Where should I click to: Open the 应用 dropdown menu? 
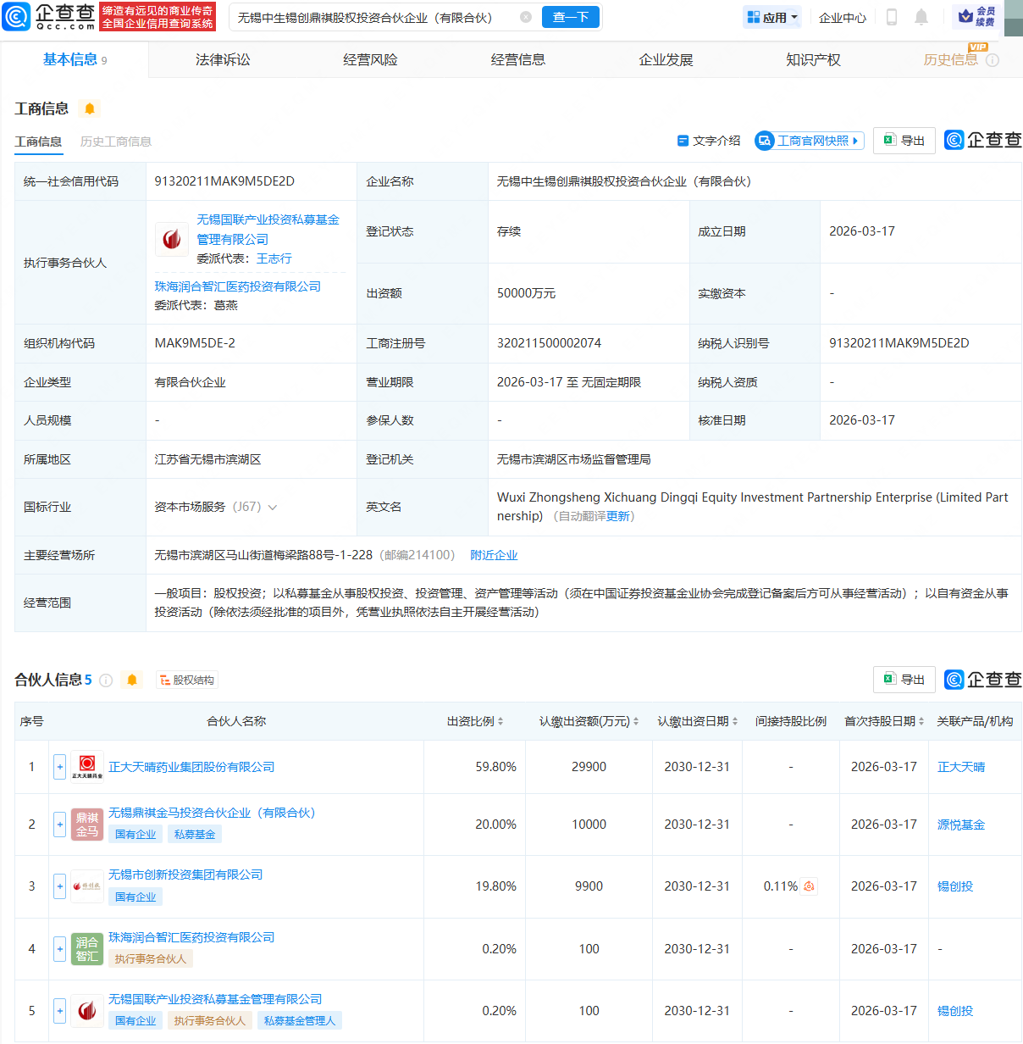(x=771, y=17)
